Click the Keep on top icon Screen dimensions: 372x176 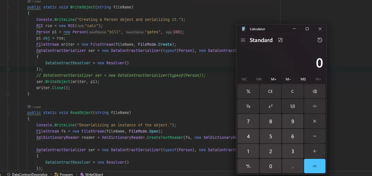click(x=280, y=40)
